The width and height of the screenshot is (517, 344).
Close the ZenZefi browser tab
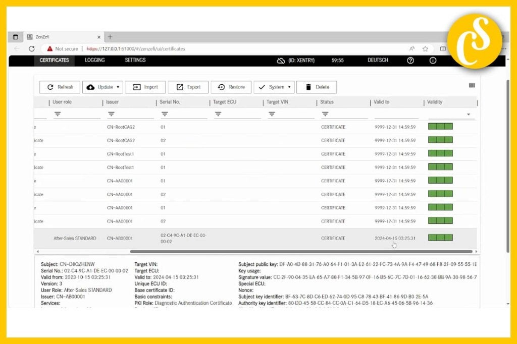point(98,37)
